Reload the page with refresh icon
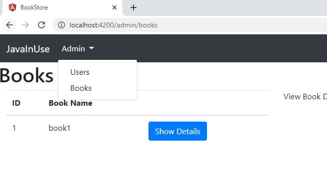Screen dimensions: 327x180 pyautogui.click(x=41, y=25)
